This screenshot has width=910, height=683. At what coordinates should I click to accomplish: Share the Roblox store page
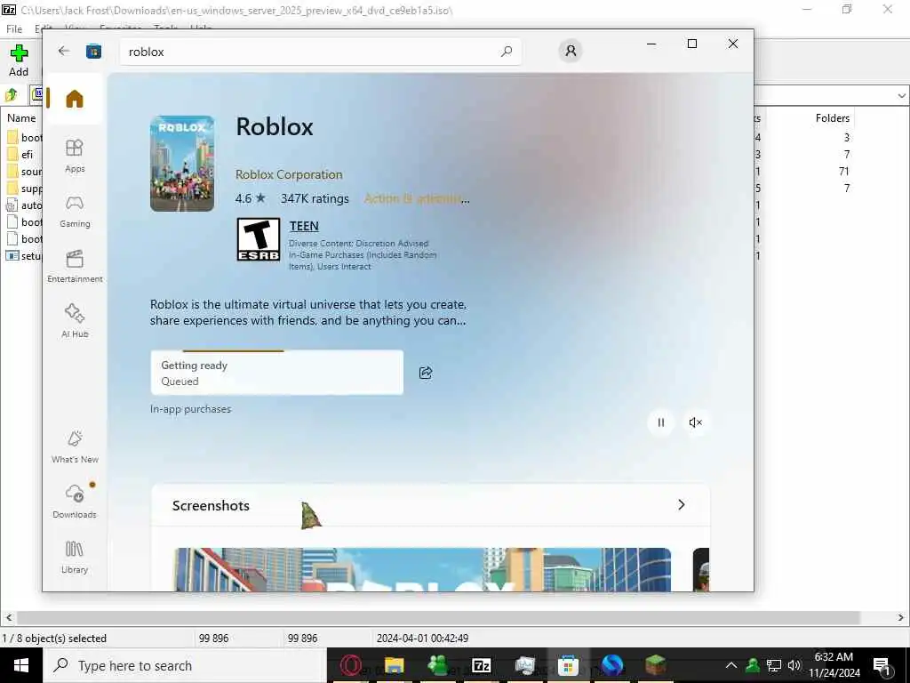[x=426, y=373]
